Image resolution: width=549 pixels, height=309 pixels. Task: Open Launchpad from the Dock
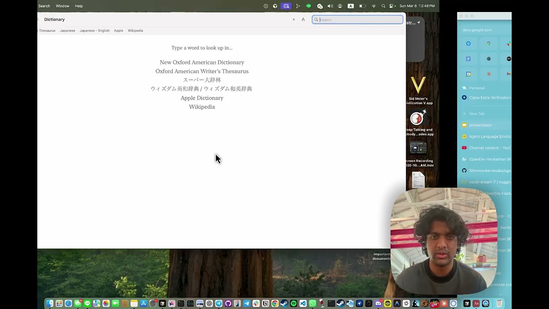59,303
